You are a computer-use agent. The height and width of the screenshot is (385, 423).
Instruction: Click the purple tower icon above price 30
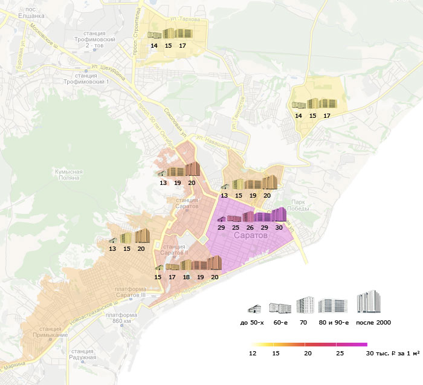[279, 215]
